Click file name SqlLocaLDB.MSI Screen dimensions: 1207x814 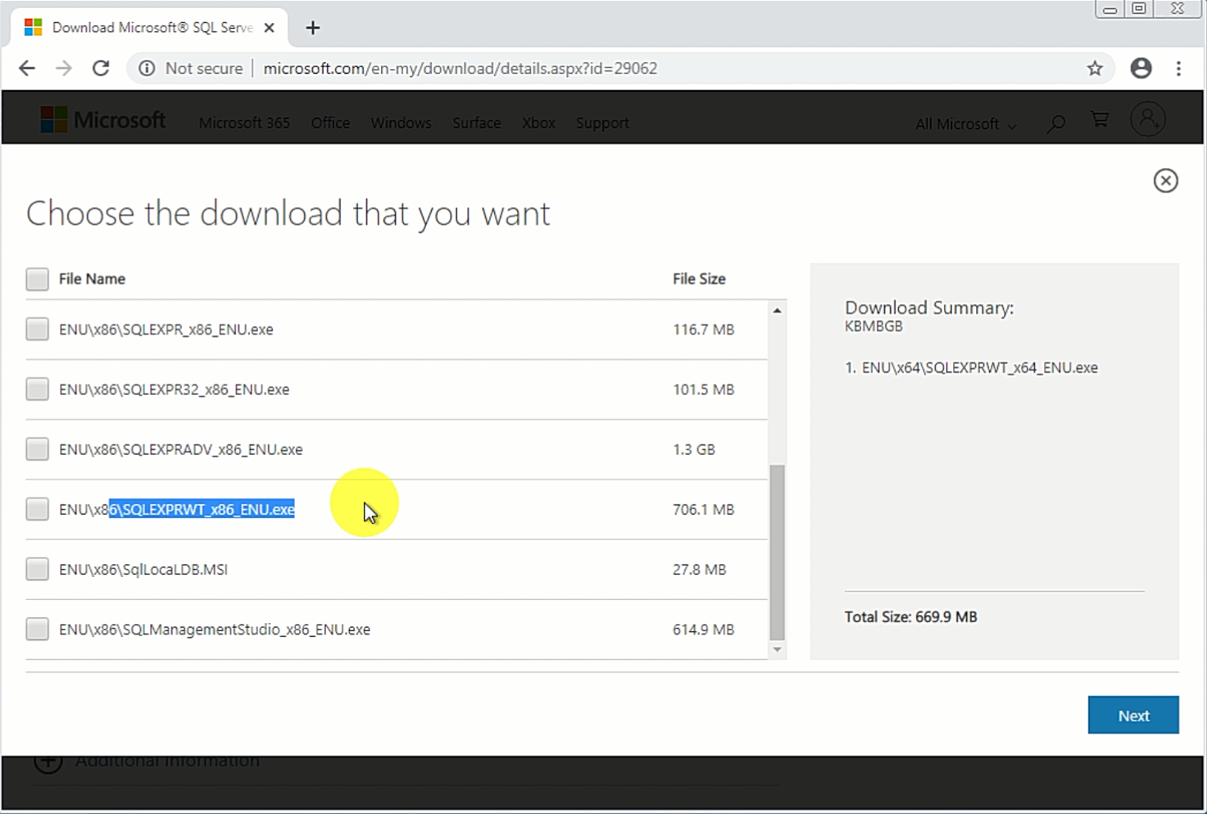tap(143, 569)
